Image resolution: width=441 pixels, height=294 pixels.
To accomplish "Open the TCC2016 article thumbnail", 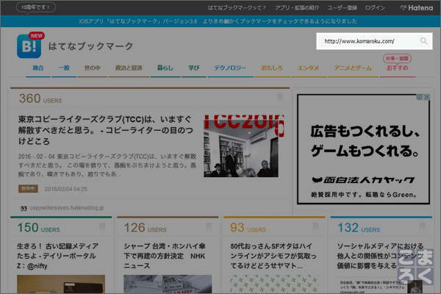I will coord(244,146).
